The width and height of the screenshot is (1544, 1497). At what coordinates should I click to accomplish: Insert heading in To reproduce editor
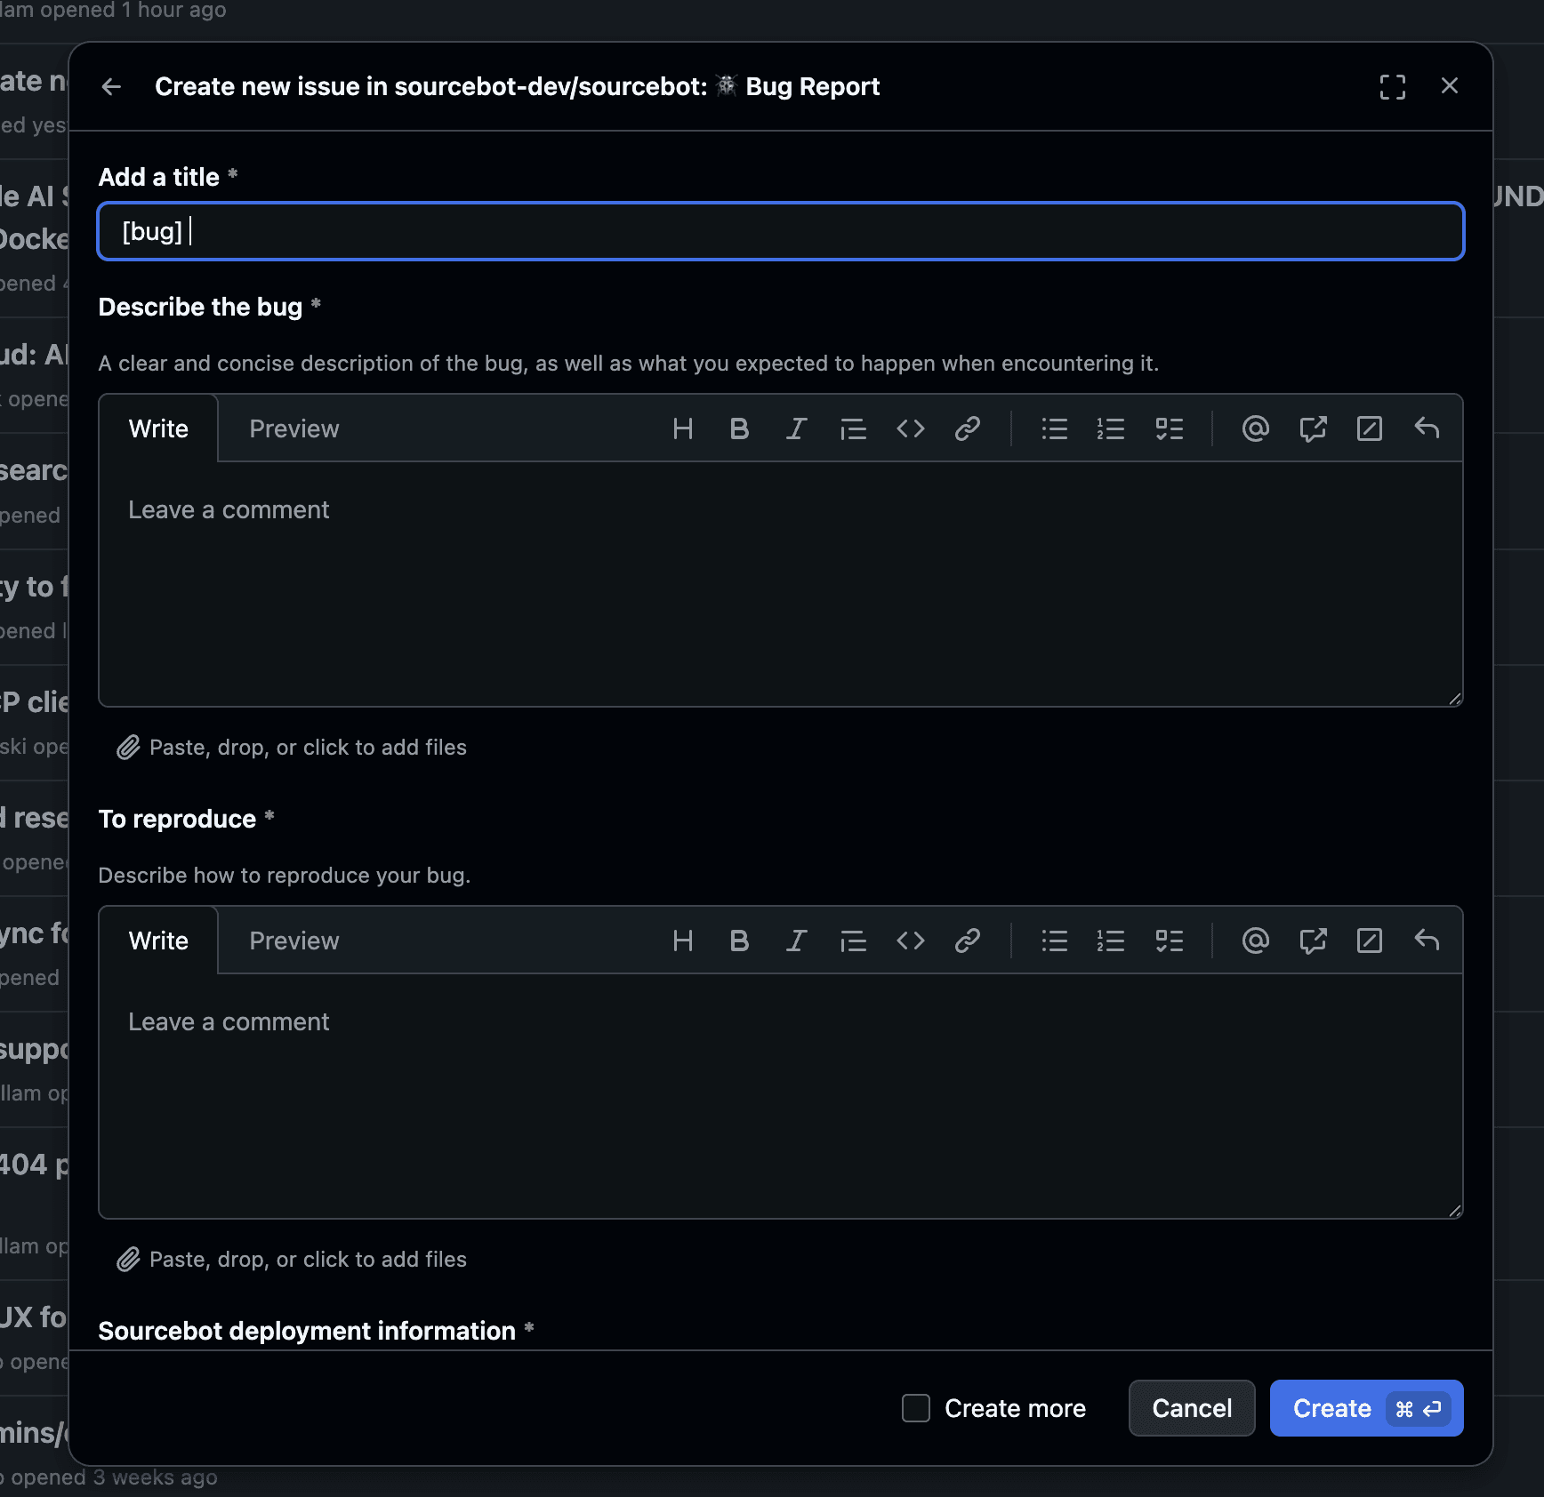tap(683, 941)
